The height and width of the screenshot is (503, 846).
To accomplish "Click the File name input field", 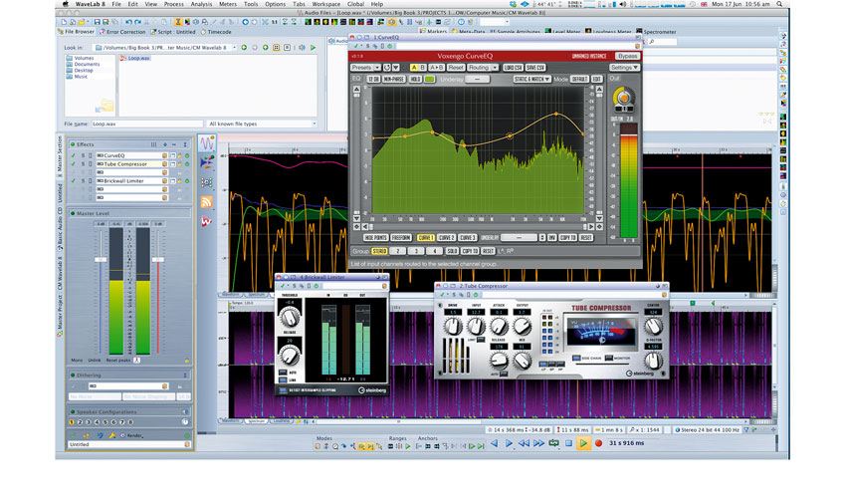I will point(146,125).
